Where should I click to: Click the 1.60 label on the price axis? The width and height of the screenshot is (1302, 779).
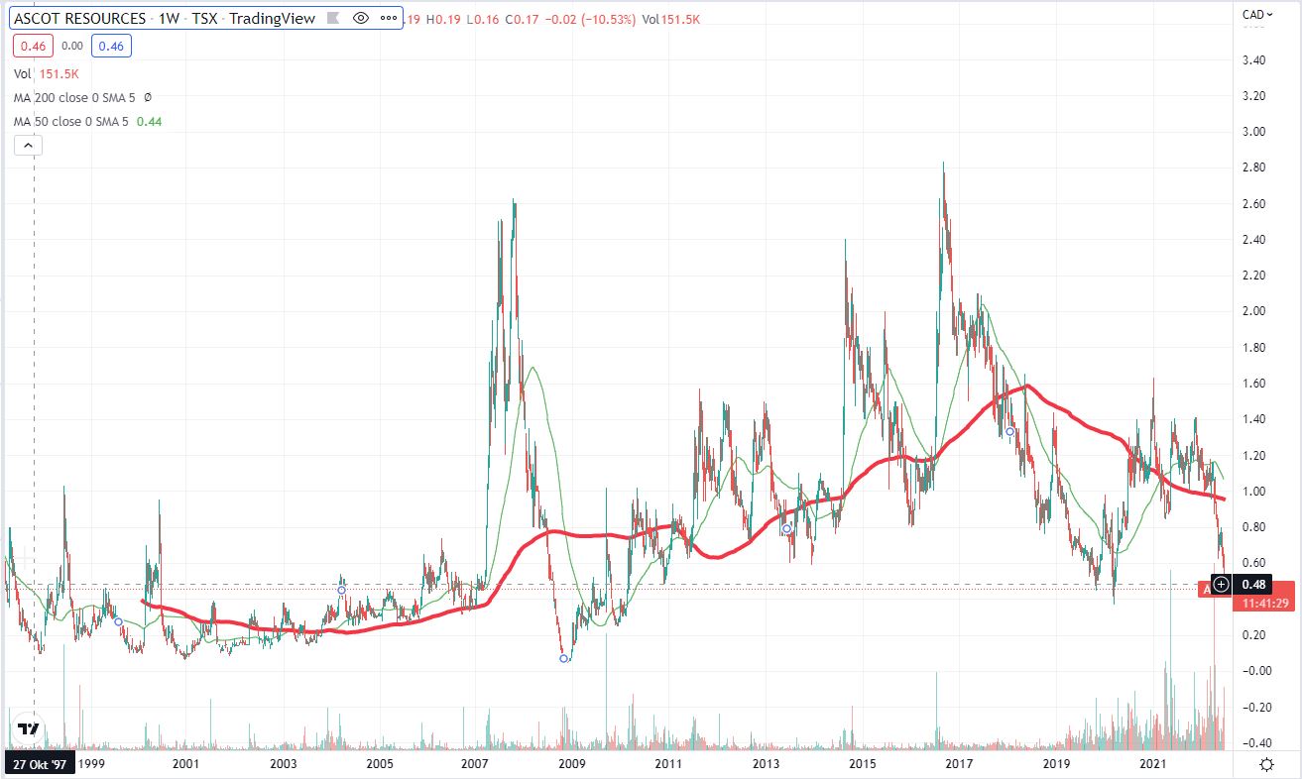[1252, 384]
